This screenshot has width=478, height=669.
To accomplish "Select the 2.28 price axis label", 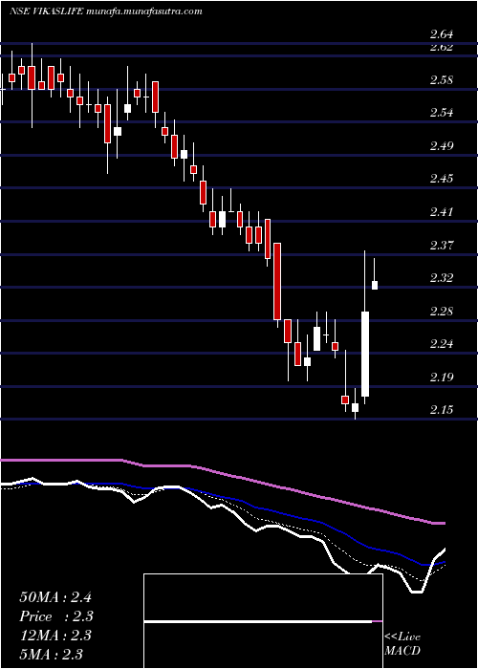I will coord(442,311).
